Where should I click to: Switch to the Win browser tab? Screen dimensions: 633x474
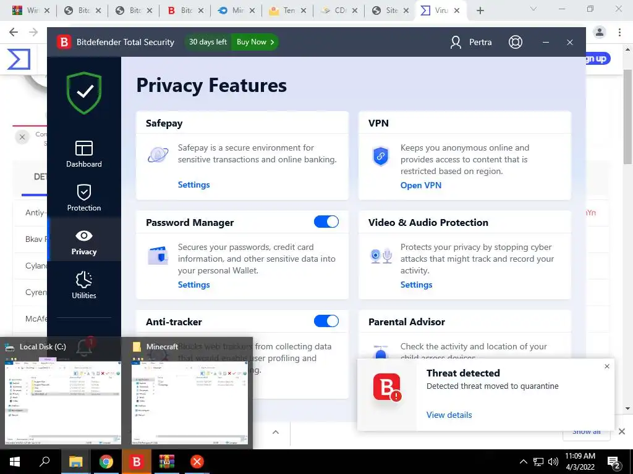tap(31, 10)
